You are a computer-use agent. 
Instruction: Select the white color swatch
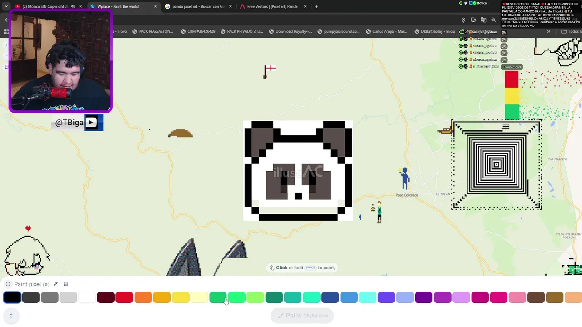[x=87, y=297]
